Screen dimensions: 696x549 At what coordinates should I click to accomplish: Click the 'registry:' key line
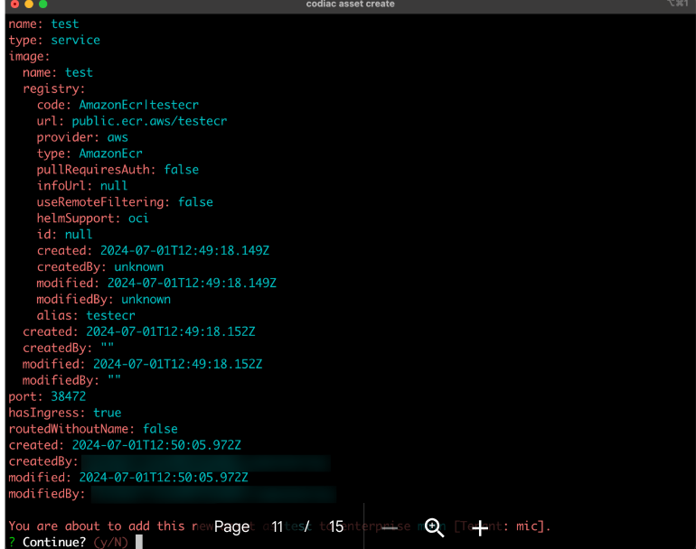click(x=53, y=88)
